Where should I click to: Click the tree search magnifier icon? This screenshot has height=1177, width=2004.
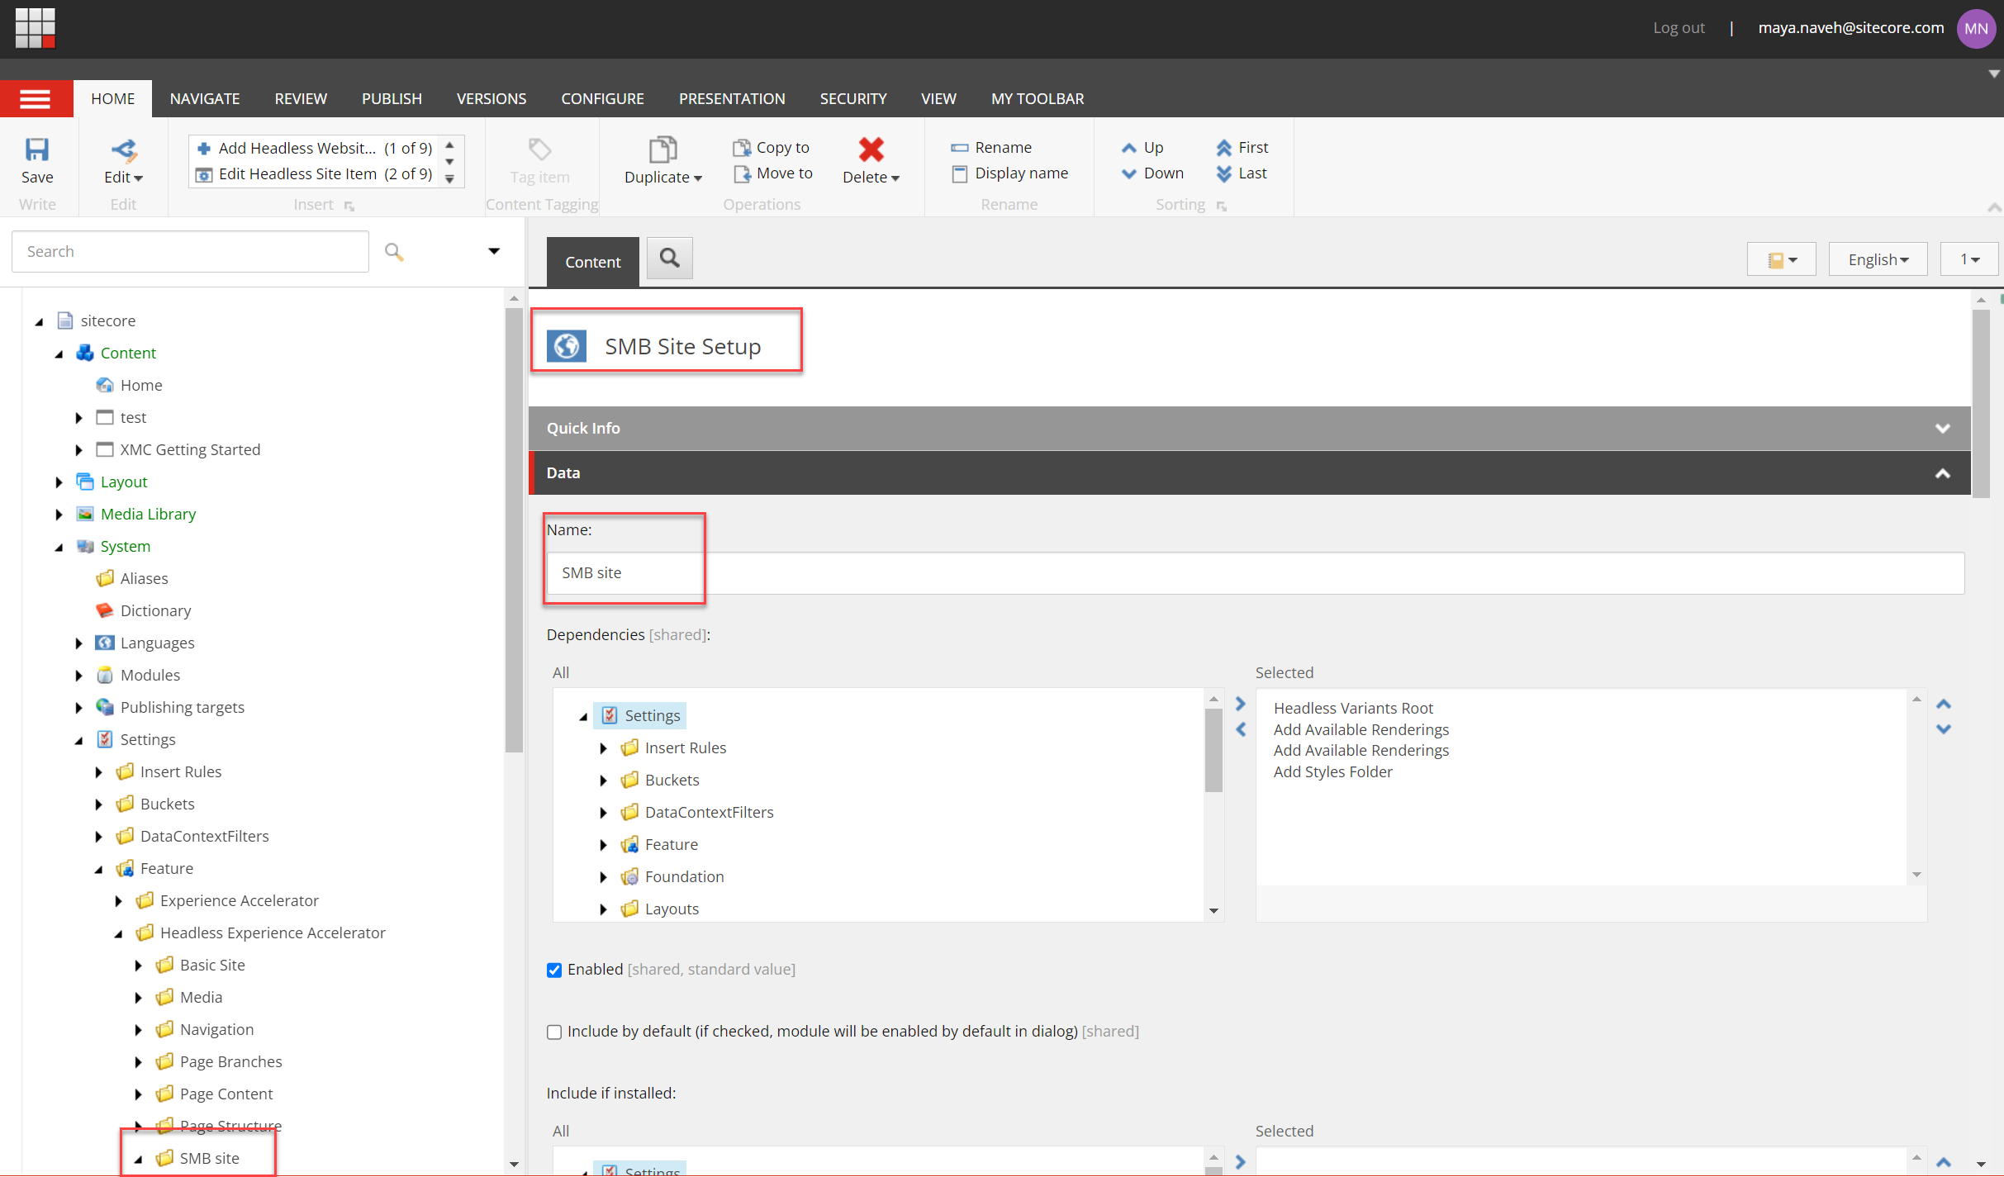394,251
